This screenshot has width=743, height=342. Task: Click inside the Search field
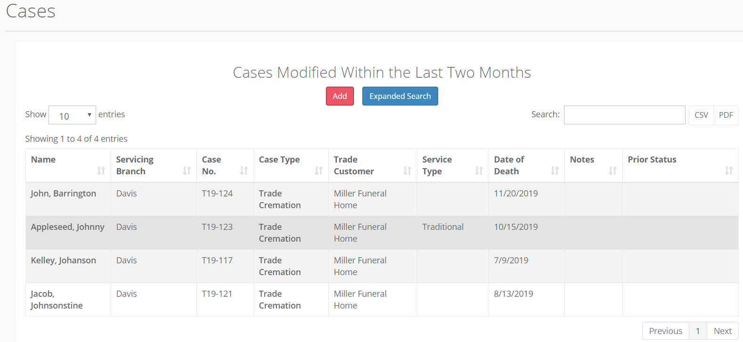point(624,114)
